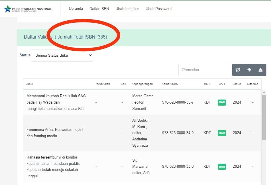Open BAR barcode for ISBN 978-623-8000-35-7
This screenshot has height=185, width=271.
[222, 102]
